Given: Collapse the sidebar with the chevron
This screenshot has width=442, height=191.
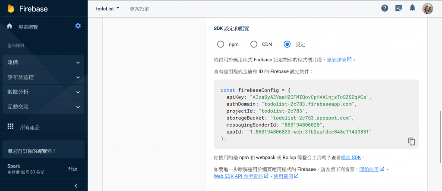Looking at the screenshot, I should (76, 185).
